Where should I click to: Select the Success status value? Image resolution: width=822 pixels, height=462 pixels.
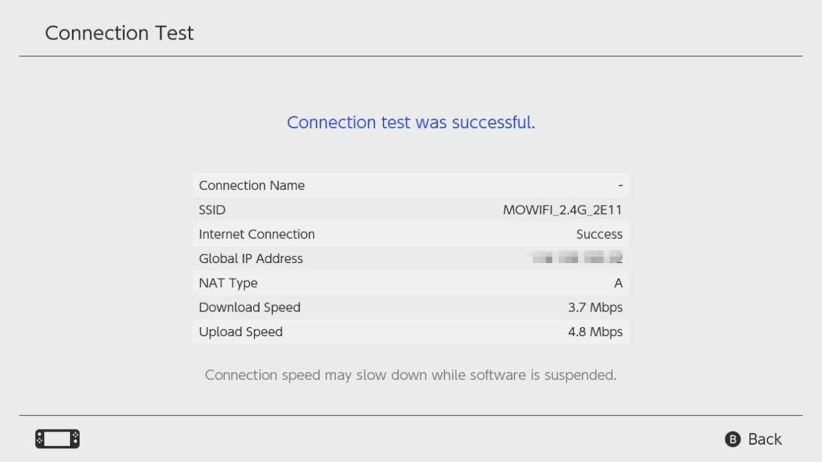click(x=599, y=234)
